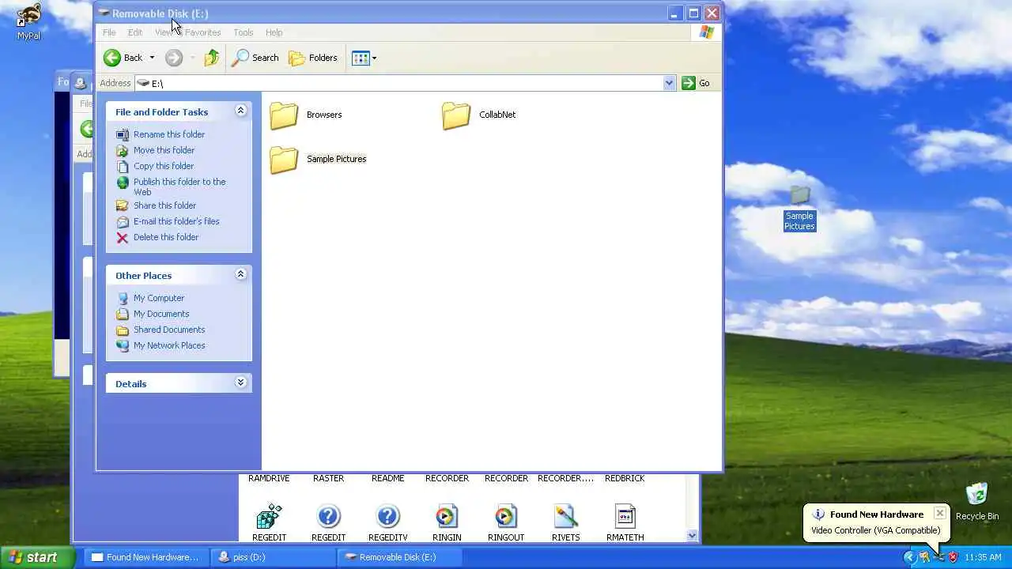The image size is (1012, 569).
Task: Go up one folder level
Action: point(211,58)
